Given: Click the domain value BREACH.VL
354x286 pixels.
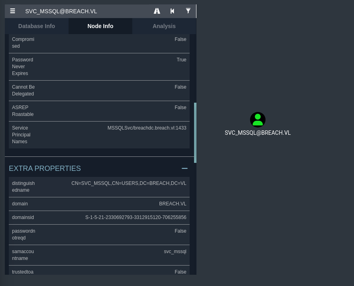Looking at the screenshot, I should pos(172,204).
